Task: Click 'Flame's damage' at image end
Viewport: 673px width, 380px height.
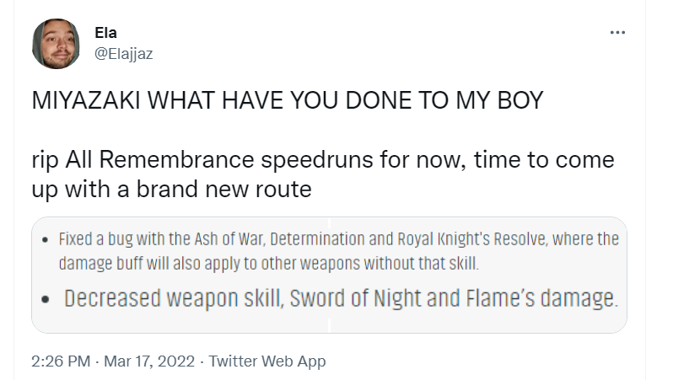Action: tap(542, 298)
